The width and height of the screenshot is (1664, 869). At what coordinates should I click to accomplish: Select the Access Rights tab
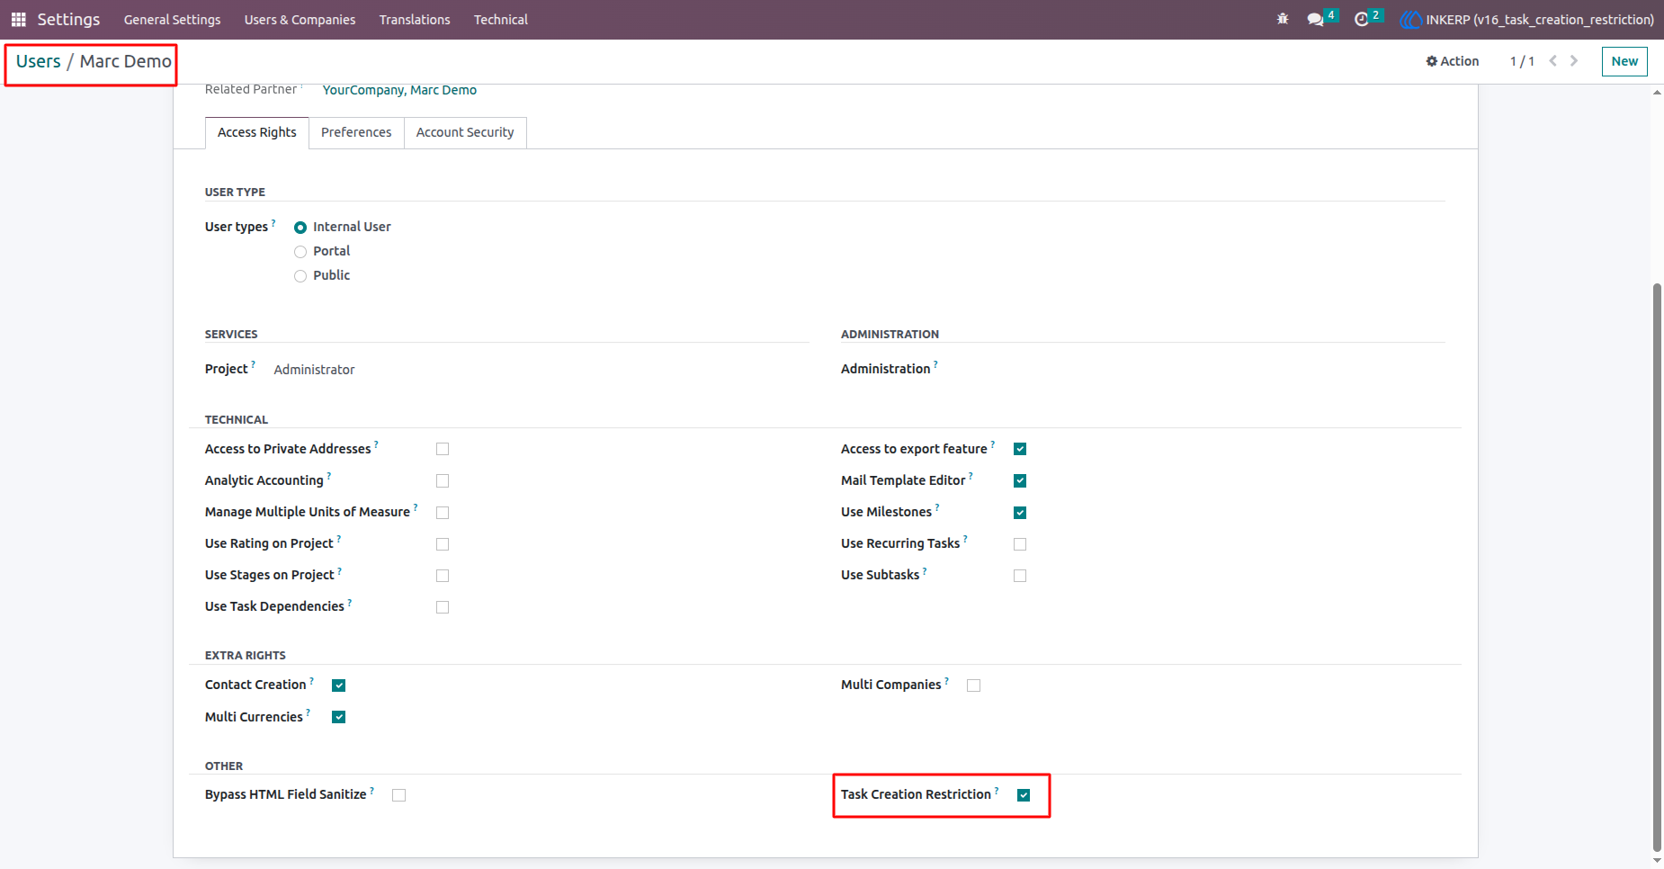[257, 132]
